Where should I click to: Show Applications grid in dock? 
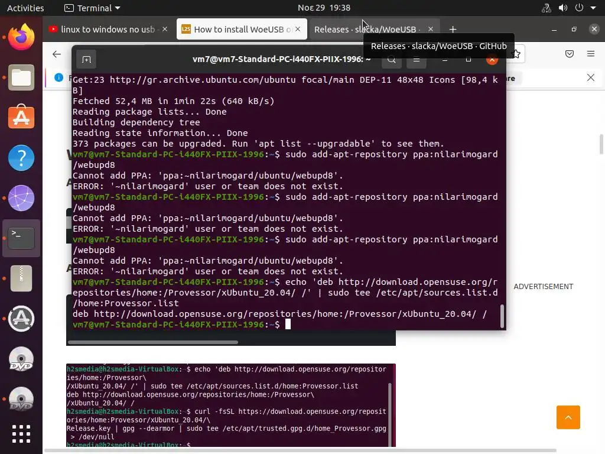tap(21, 434)
